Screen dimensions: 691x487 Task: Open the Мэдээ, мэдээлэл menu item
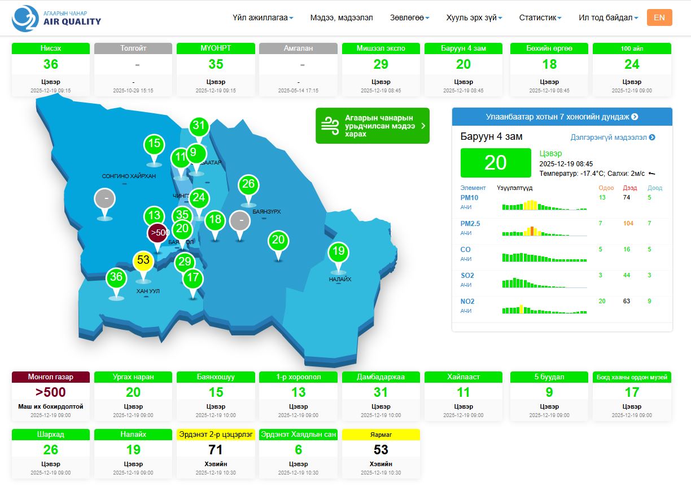(341, 17)
